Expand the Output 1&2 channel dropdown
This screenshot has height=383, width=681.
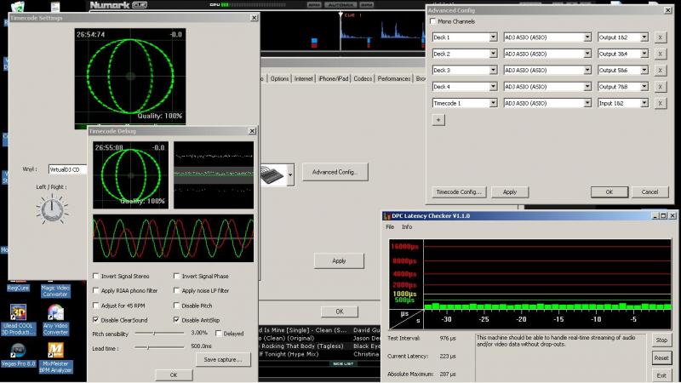coord(621,37)
